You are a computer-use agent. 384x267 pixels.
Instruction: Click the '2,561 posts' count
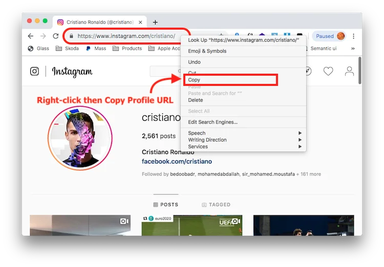pyautogui.click(x=159, y=136)
